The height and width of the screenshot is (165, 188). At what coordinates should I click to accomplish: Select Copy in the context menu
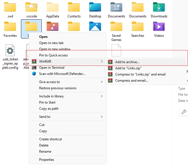click(68, 131)
